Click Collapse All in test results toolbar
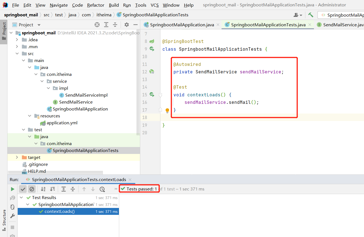 (73, 189)
